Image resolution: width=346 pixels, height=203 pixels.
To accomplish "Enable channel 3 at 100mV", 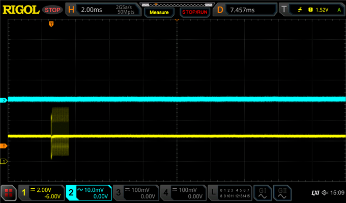I will coord(136,193).
